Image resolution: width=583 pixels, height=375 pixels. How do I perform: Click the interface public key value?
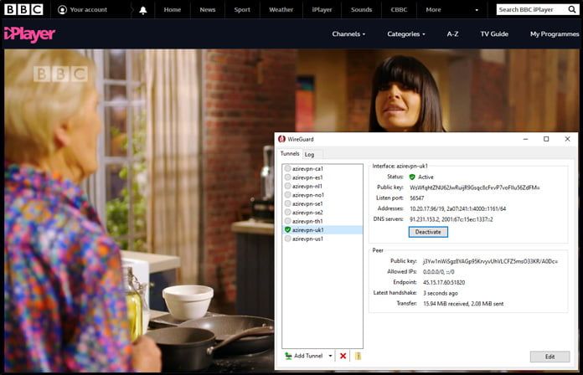click(474, 187)
